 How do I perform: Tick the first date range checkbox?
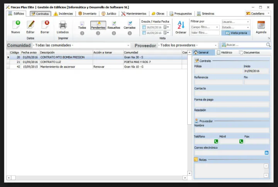coord(144,27)
